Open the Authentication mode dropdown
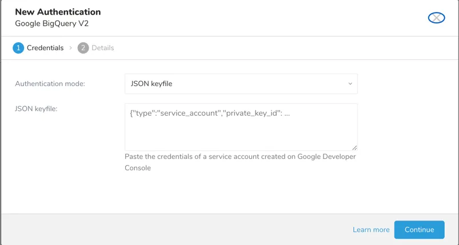This screenshot has width=459, height=245. tap(241, 84)
